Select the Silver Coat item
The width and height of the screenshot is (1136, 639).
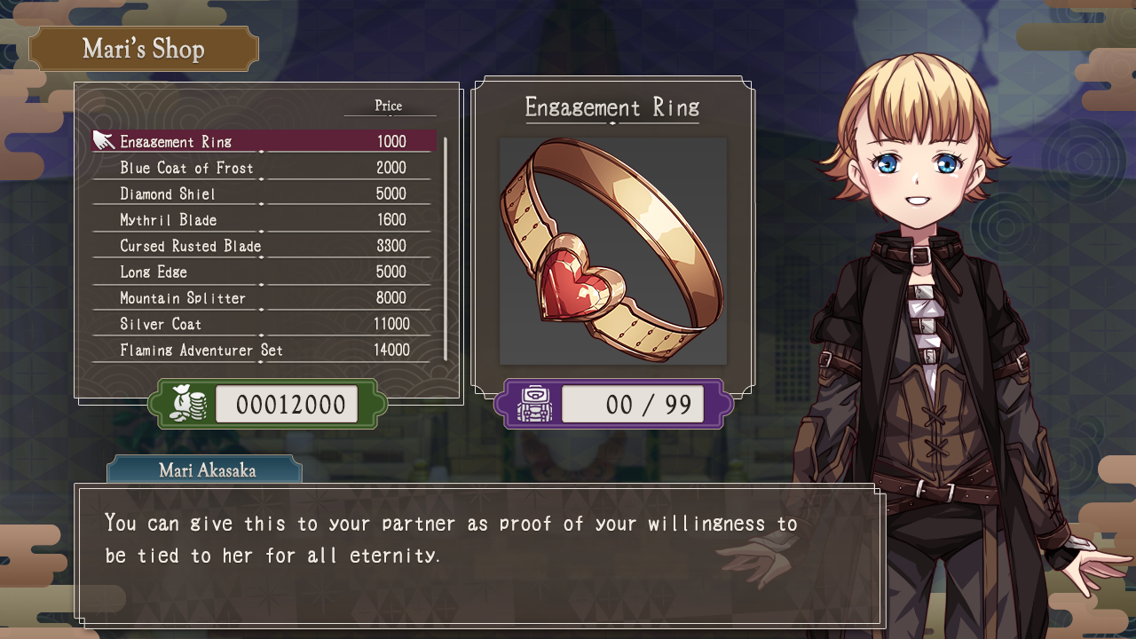264,324
